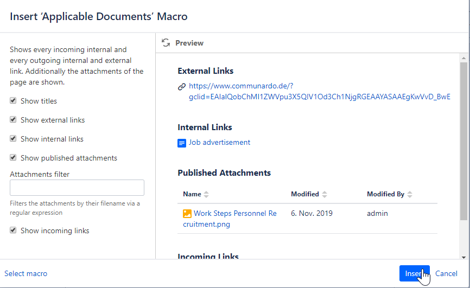Click preview scrollbar up arrow

(463, 58)
